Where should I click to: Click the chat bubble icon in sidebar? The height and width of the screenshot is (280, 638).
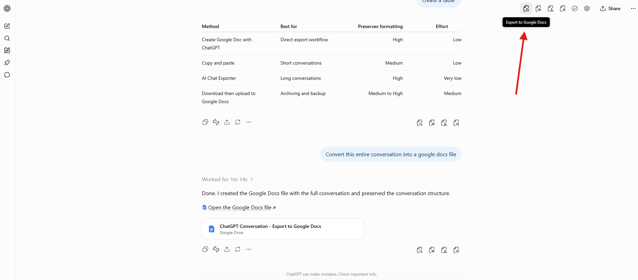coord(7,75)
